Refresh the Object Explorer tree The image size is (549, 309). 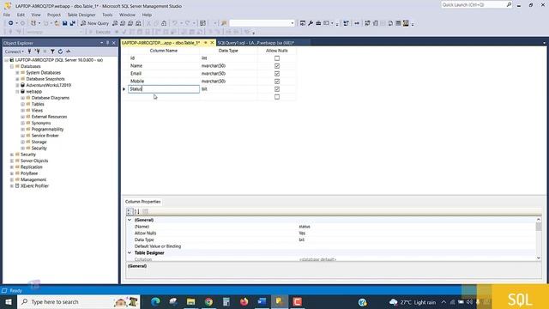tap(60, 51)
